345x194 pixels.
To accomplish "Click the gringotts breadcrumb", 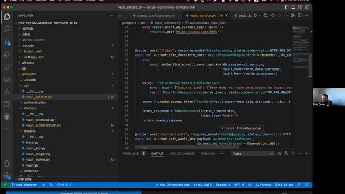I will [129, 23].
